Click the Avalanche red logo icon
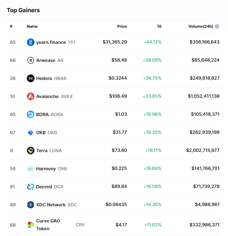The width and height of the screenshot is (228, 236). tap(31, 96)
